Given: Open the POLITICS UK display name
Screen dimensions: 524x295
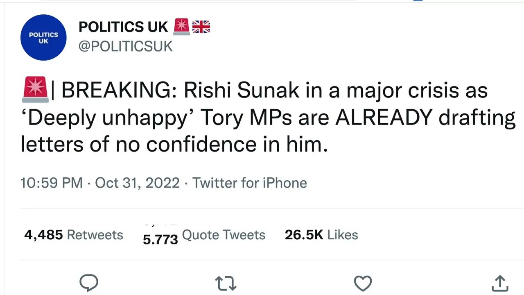Looking at the screenshot, I should (123, 27).
